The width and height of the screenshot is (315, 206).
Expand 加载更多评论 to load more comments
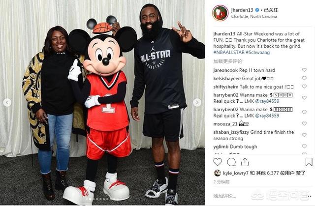click(228, 61)
